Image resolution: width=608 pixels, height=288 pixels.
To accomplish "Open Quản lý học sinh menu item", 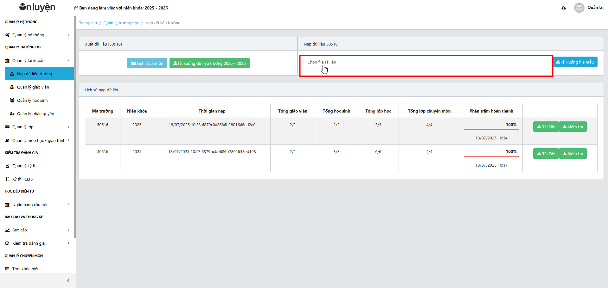I will point(32,101).
